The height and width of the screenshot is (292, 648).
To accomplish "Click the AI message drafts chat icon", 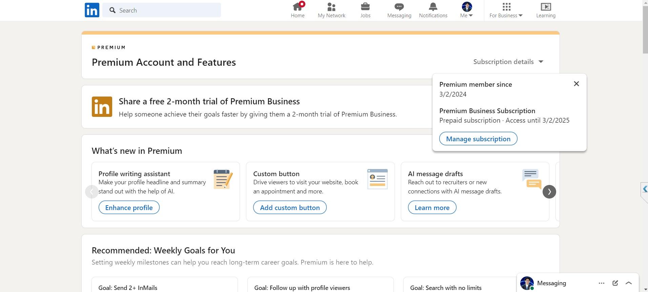I will point(532,179).
